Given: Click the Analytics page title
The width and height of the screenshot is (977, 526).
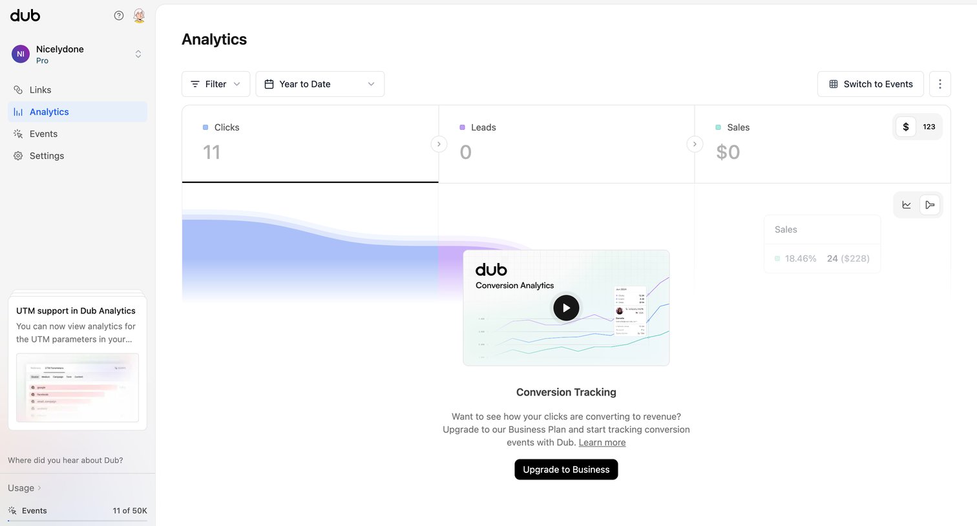Looking at the screenshot, I should pyautogui.click(x=215, y=39).
